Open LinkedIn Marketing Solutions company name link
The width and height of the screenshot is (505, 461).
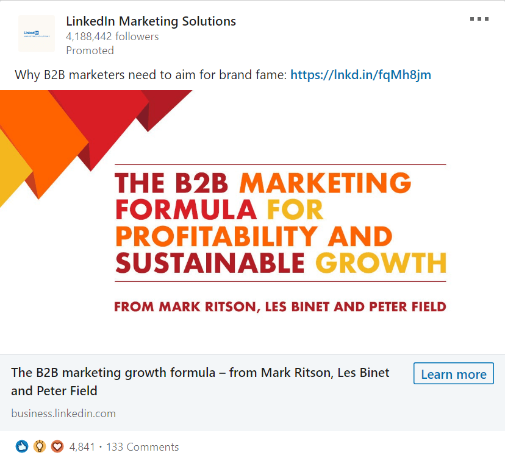click(151, 21)
